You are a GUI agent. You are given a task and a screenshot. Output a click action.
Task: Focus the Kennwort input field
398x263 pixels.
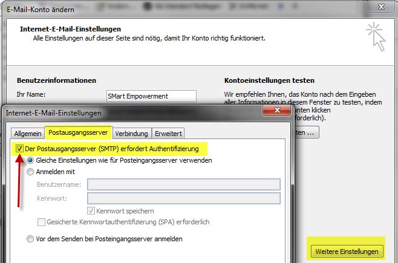(184, 198)
